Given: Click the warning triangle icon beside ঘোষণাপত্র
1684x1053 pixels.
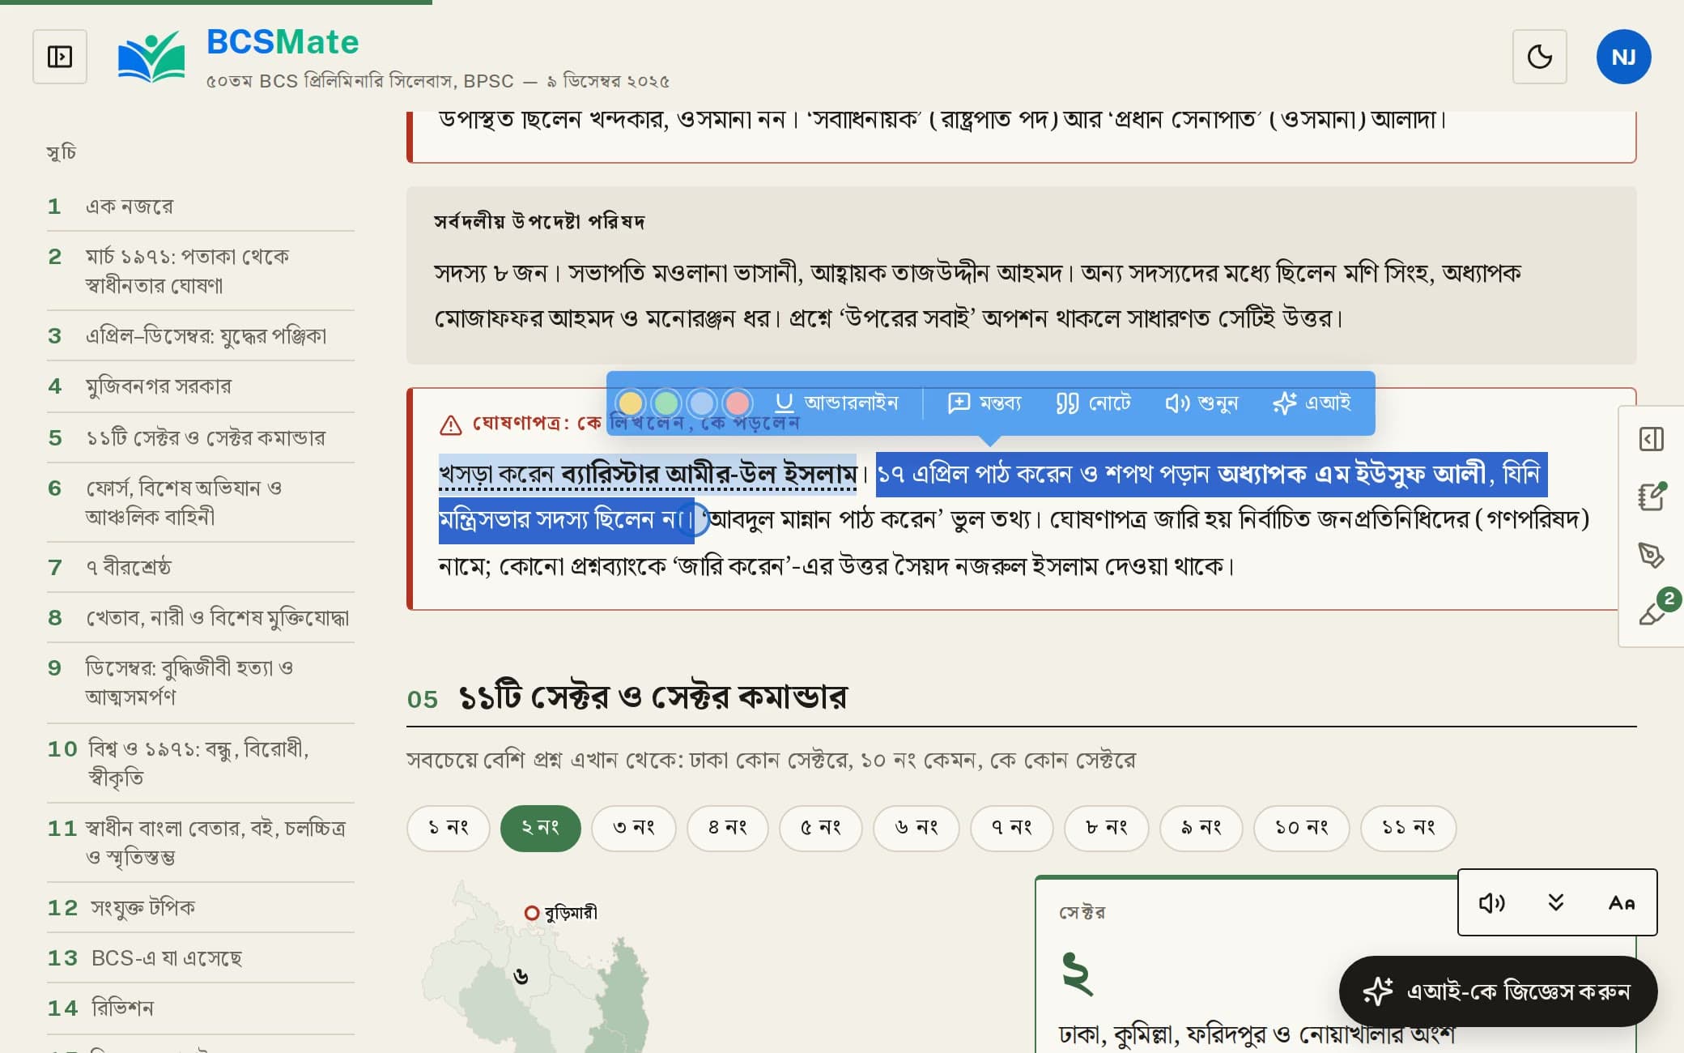Looking at the screenshot, I should [x=451, y=424].
